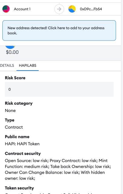Image resolution: width=123 pixels, height=194 pixels.
Task: Click the arrow icon between accounts
Action: pos(59,9)
